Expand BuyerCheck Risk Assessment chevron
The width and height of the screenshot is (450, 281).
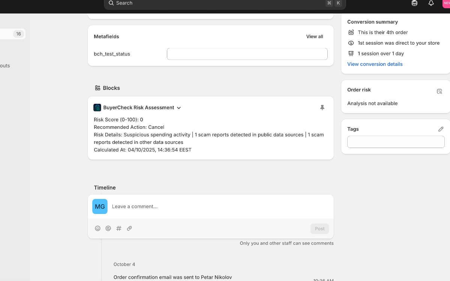pos(179,108)
